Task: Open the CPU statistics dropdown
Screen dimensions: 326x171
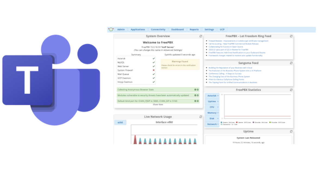Action: pyautogui.click(x=212, y=107)
